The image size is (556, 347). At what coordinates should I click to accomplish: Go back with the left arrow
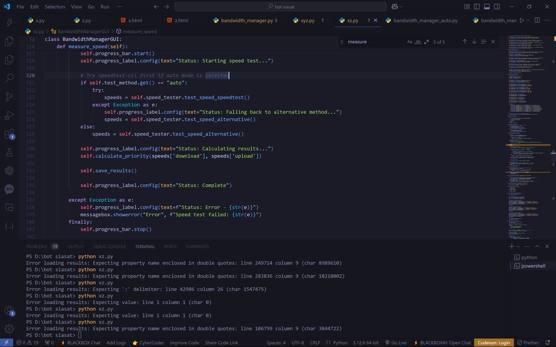coord(156,6)
